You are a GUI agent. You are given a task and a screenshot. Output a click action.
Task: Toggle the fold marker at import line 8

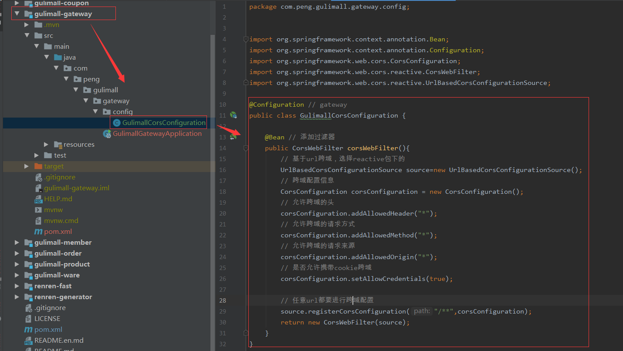coord(246,83)
